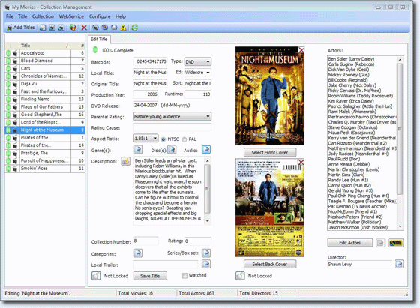The image size is (420, 308).
Task: Open the Aspect Ratio 1.85:1 dropdown
Action: tap(145, 139)
